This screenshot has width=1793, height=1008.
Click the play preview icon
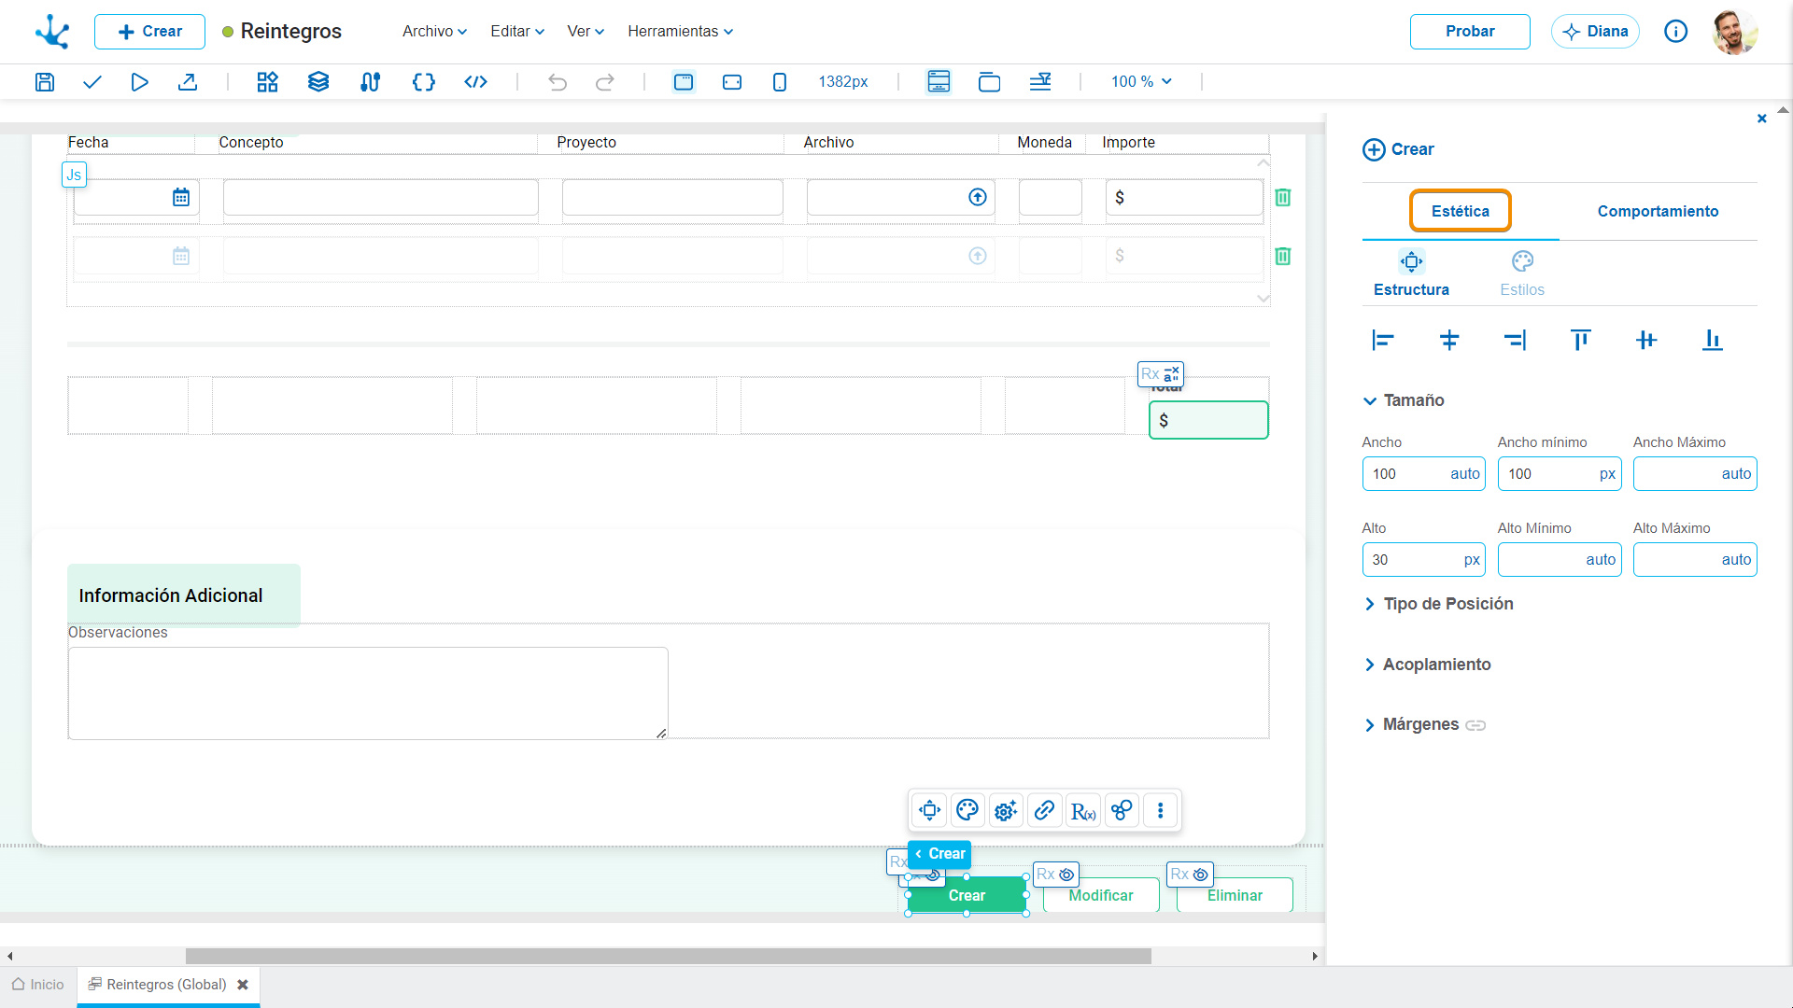click(139, 82)
